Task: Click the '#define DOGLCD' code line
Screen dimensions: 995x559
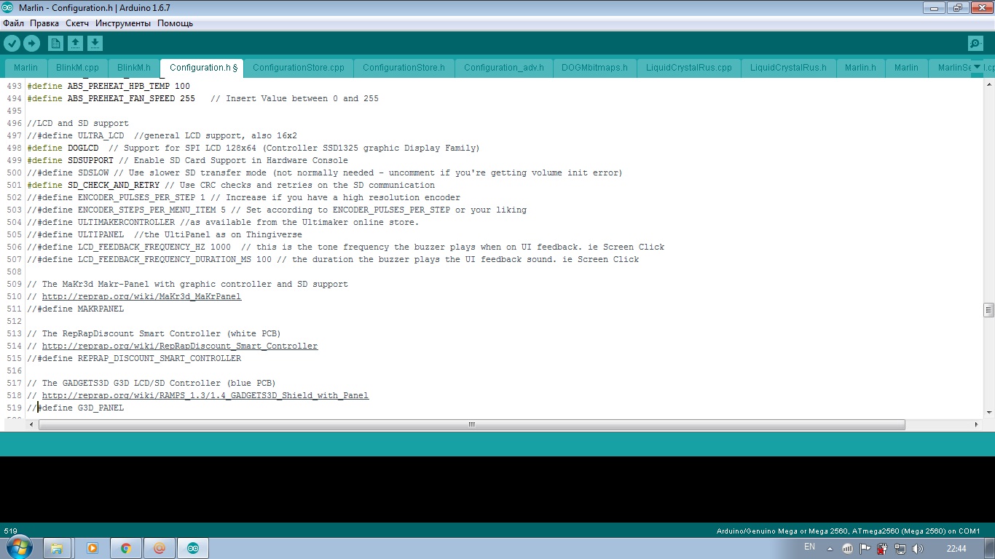Action: (x=253, y=148)
